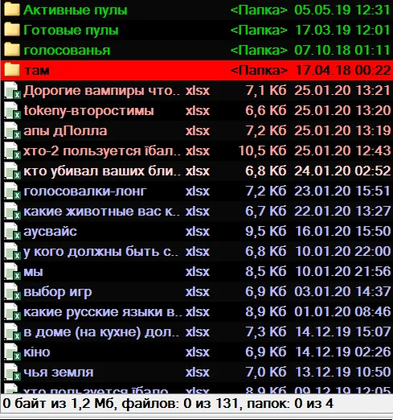This screenshot has width=393, height=420.
Task: Click the там folder name
Action: click(x=37, y=71)
